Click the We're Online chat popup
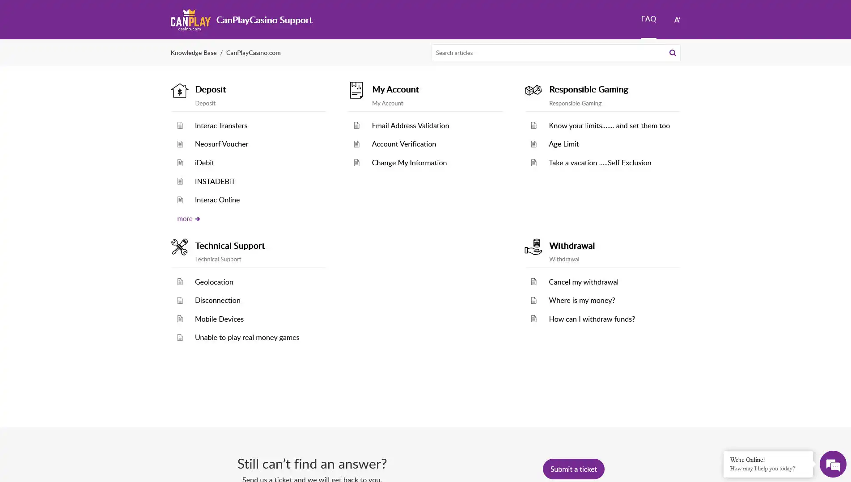The image size is (851, 482). coord(768,464)
